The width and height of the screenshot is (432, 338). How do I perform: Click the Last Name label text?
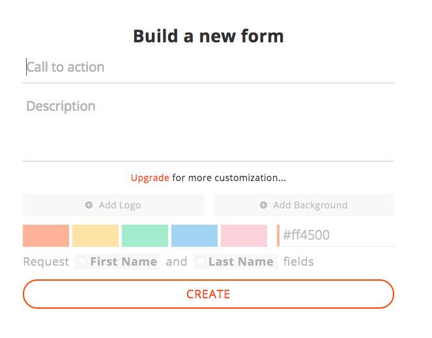[x=241, y=262]
